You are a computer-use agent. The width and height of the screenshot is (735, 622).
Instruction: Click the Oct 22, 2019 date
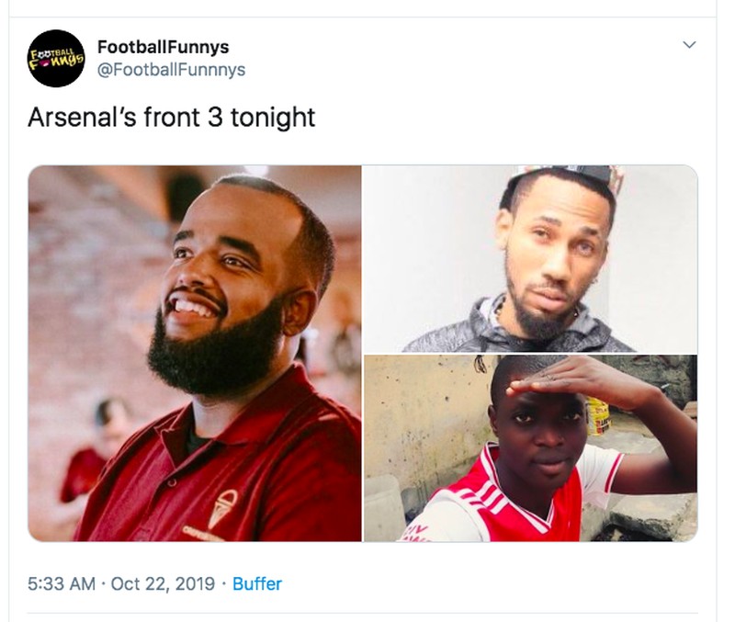pos(163,583)
